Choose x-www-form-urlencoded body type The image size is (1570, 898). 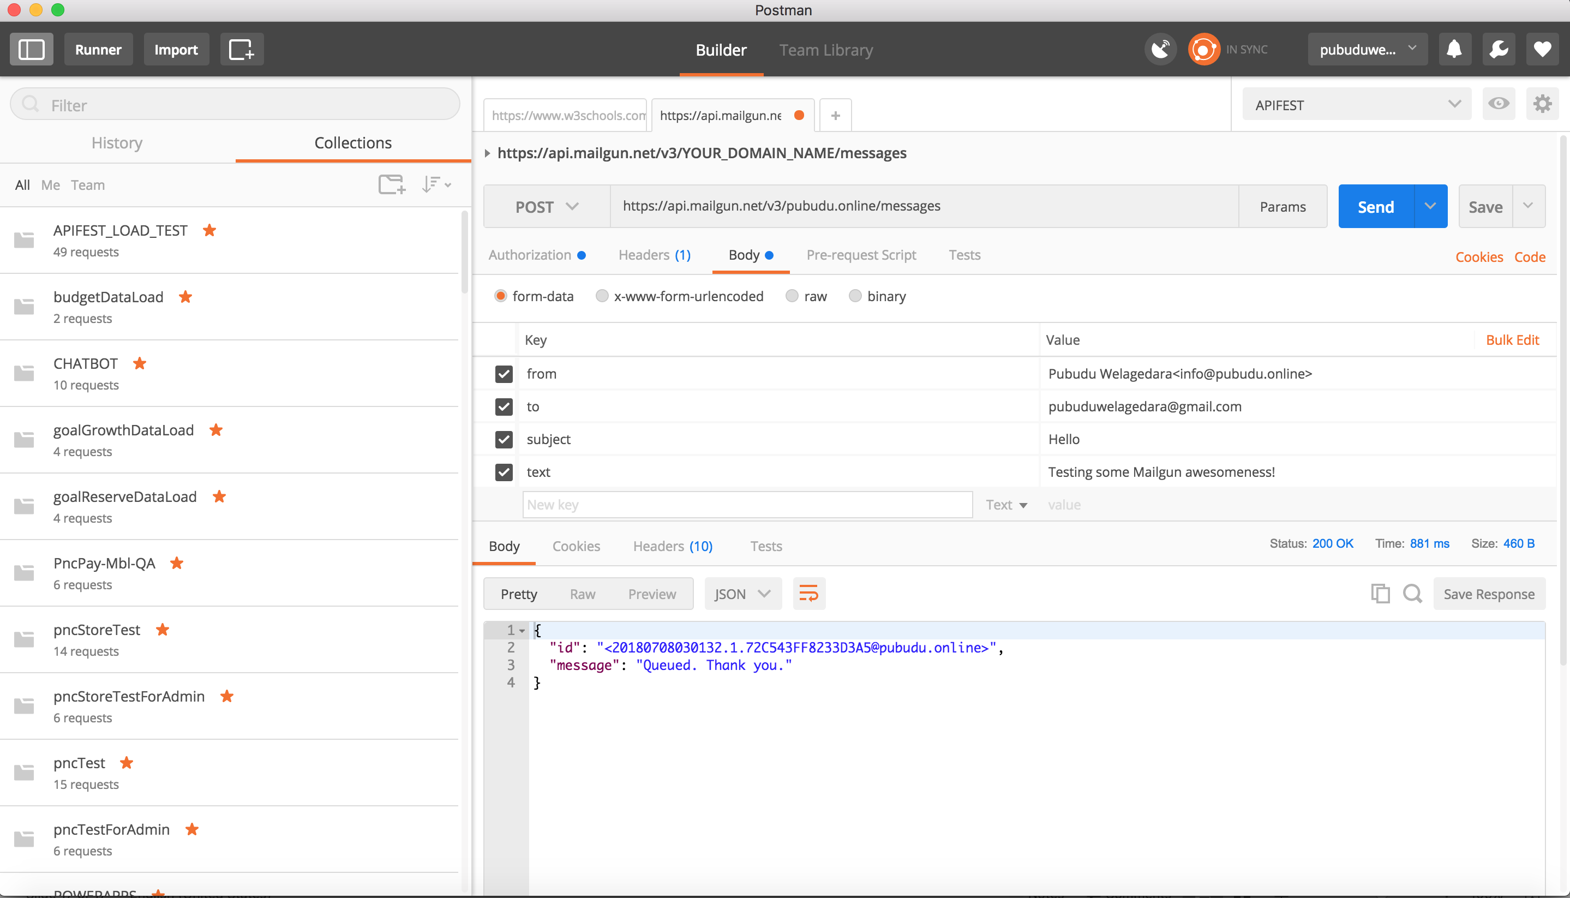click(602, 296)
